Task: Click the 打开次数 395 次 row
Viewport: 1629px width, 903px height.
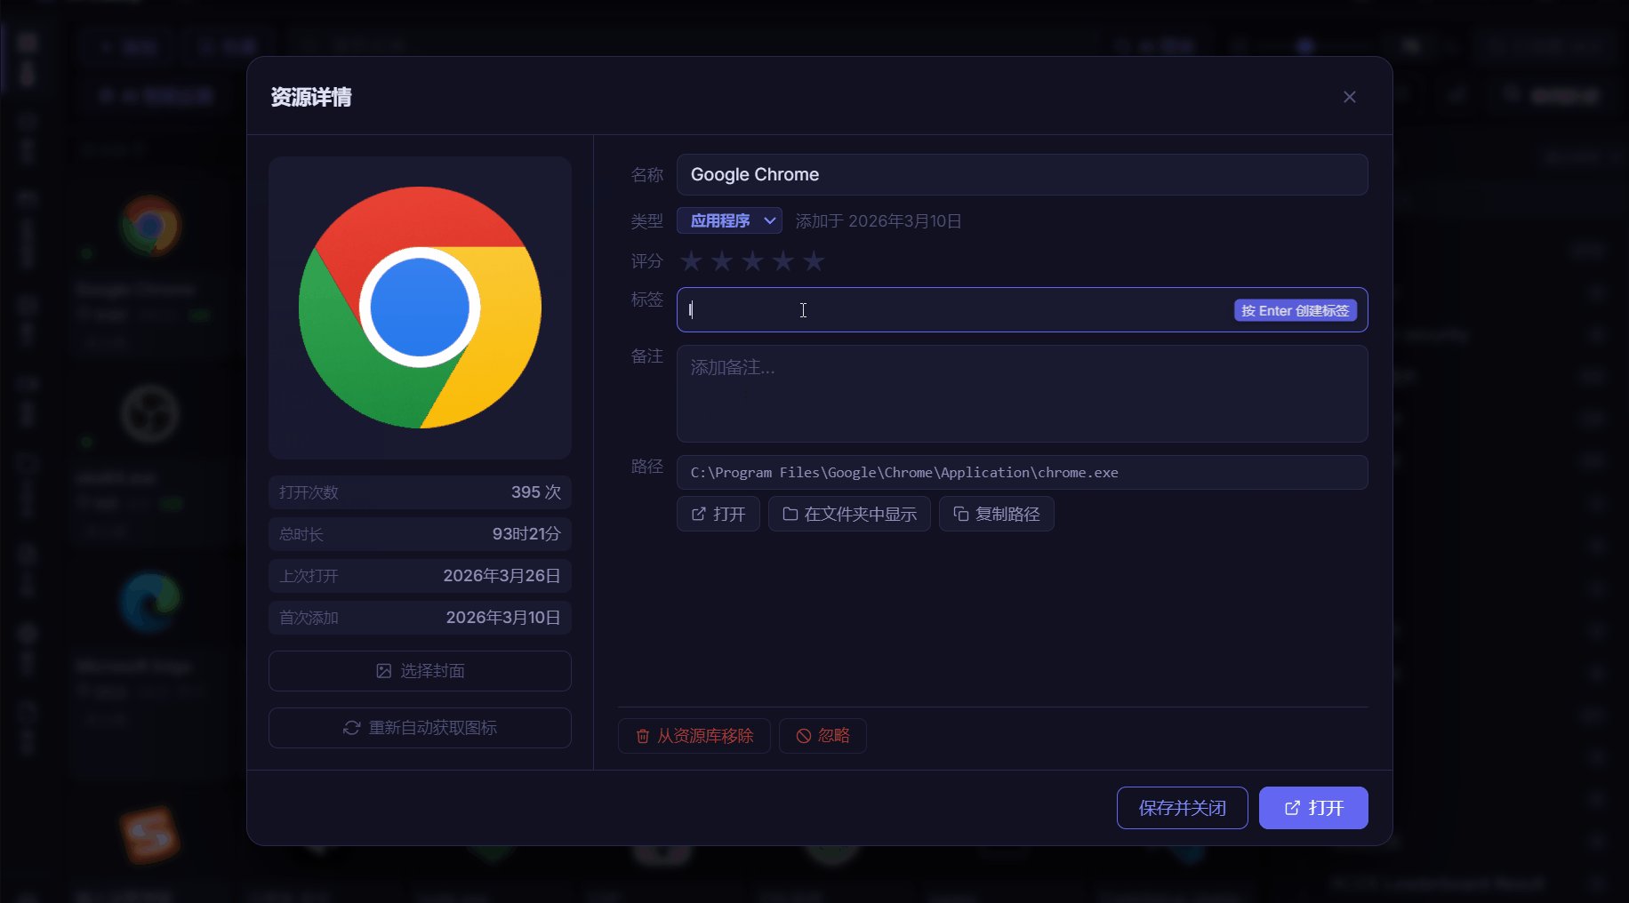Action: pyautogui.click(x=420, y=491)
